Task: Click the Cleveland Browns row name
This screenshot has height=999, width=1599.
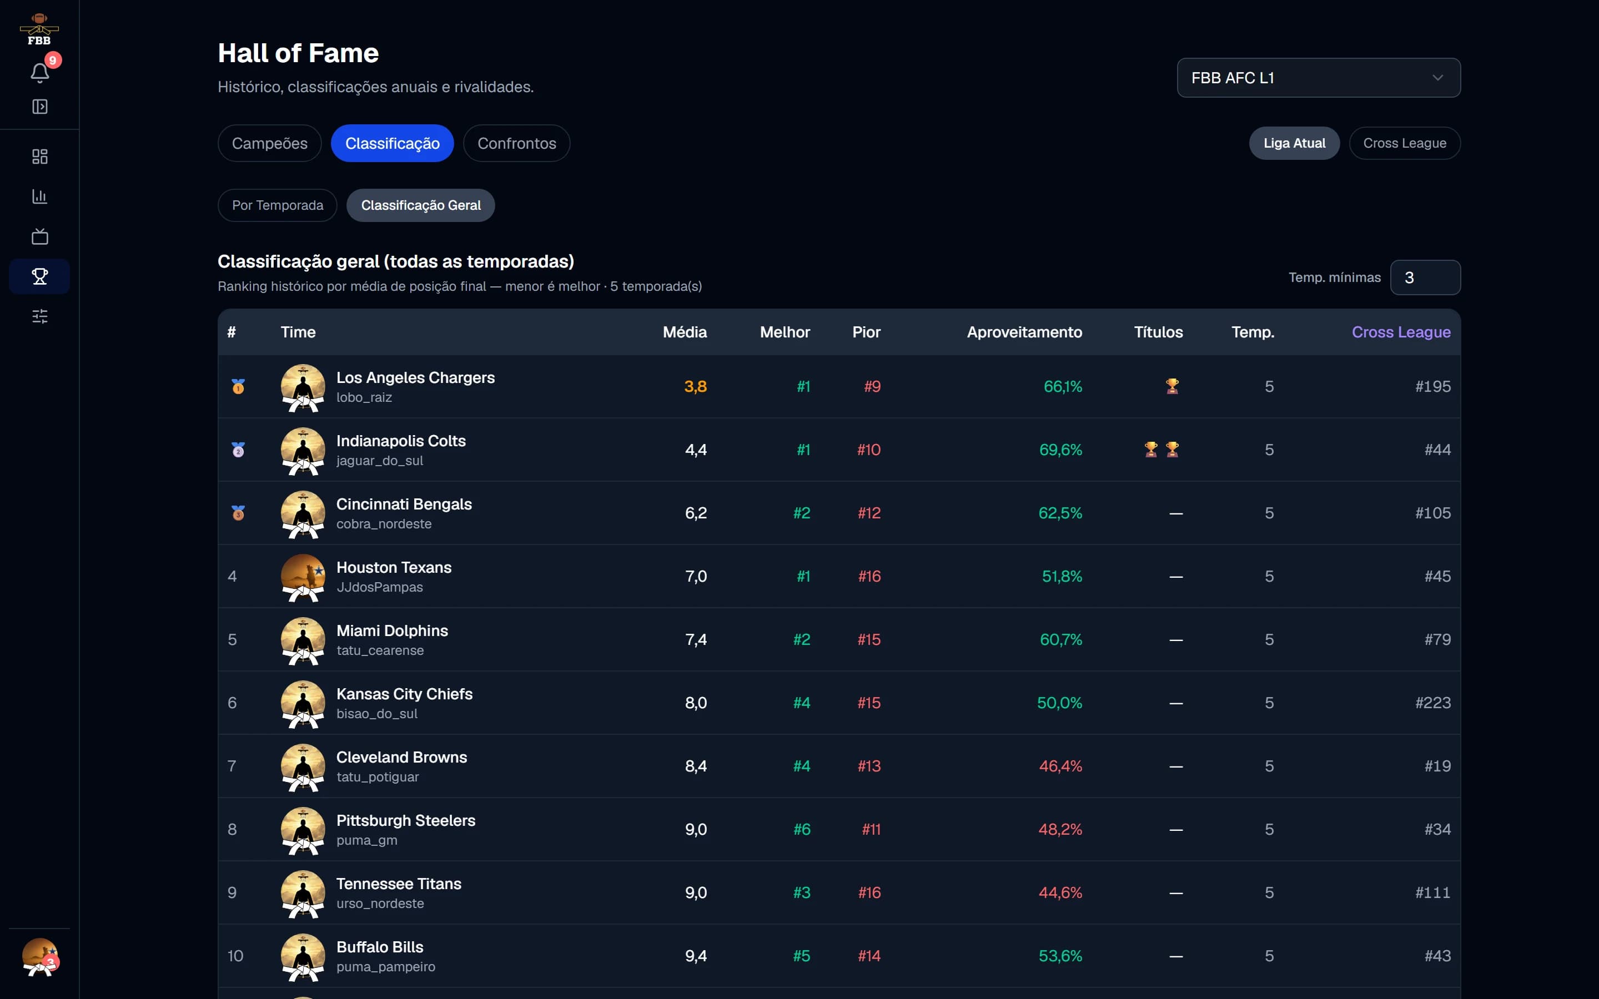Action: tap(402, 757)
